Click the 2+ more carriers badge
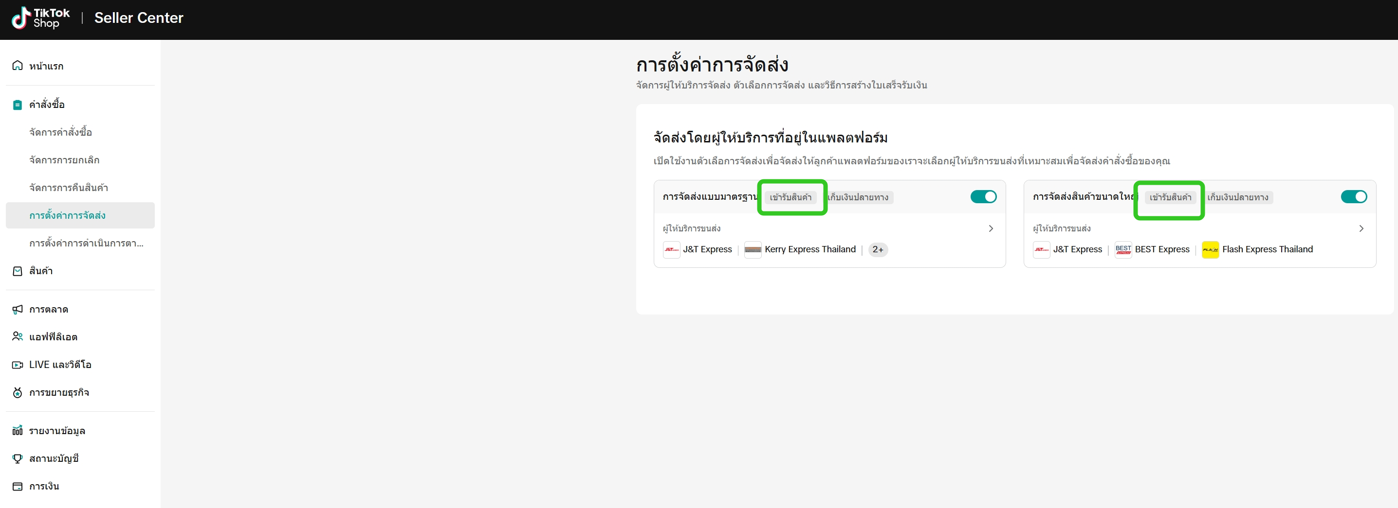 [x=878, y=249]
